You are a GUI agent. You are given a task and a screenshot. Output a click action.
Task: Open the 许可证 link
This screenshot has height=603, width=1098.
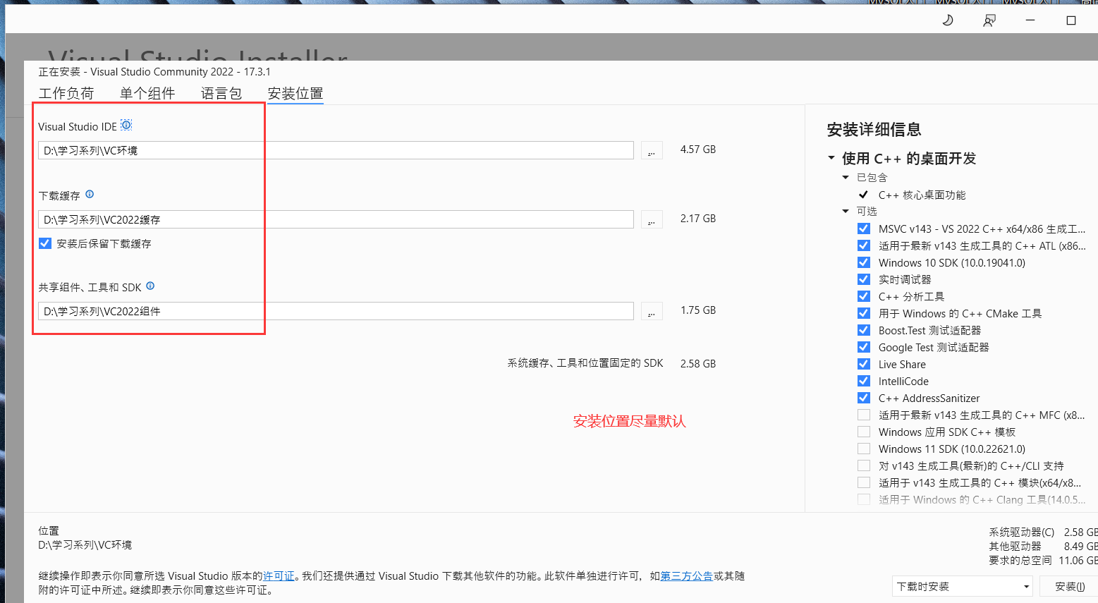pos(279,575)
